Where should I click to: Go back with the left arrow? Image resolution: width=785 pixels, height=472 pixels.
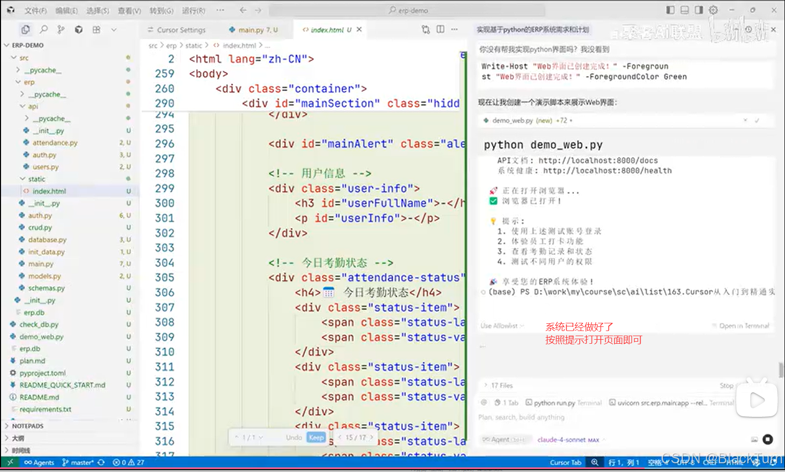(x=243, y=10)
